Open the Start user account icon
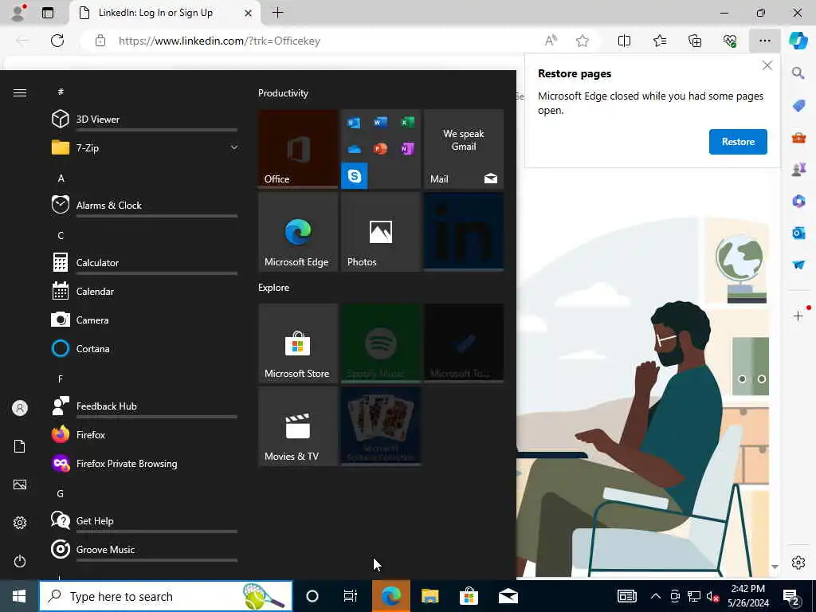 [20, 408]
